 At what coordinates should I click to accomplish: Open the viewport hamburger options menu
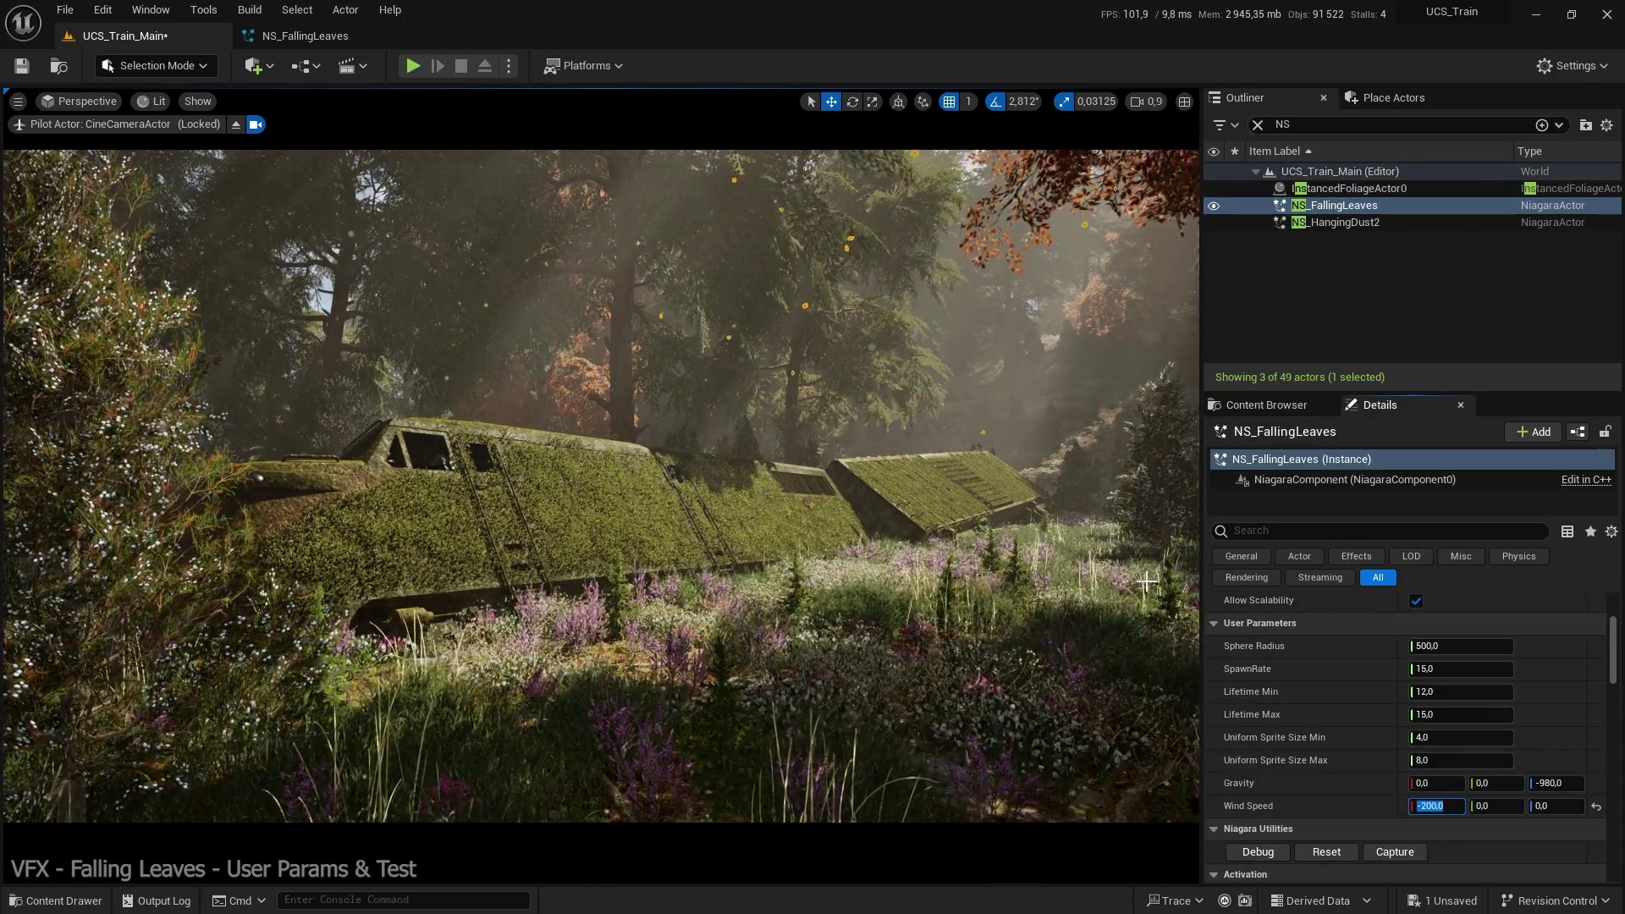pos(18,102)
